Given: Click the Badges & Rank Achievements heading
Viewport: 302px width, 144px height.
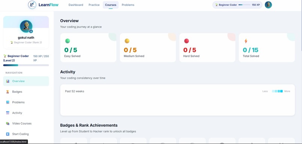Looking at the screenshot, I should 89,125.
